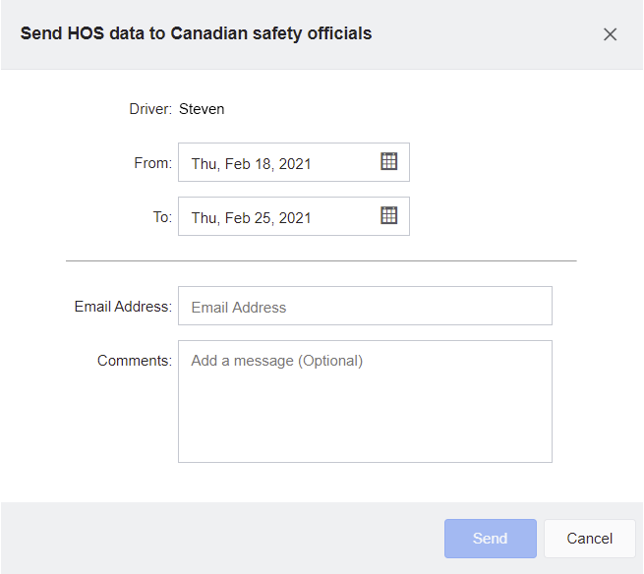This screenshot has height=574, width=644.
Task: Click the Email Address label
Action: [123, 307]
